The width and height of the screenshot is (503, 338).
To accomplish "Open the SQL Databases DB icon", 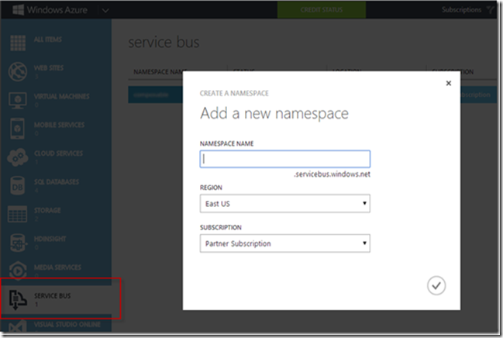I will [17, 185].
